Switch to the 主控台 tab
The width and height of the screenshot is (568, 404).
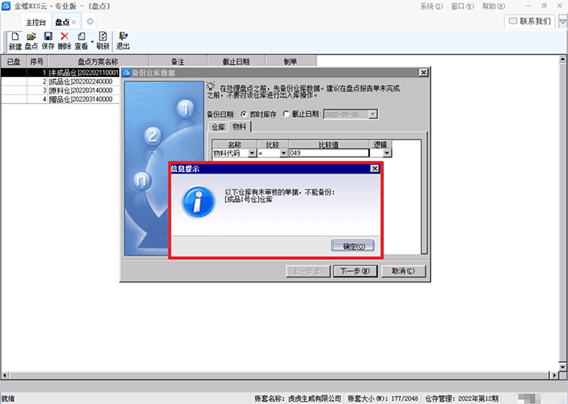[x=36, y=22]
